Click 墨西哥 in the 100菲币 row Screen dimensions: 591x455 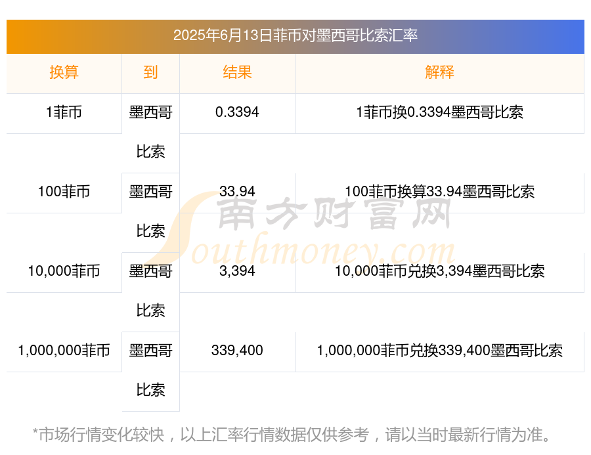click(150, 192)
